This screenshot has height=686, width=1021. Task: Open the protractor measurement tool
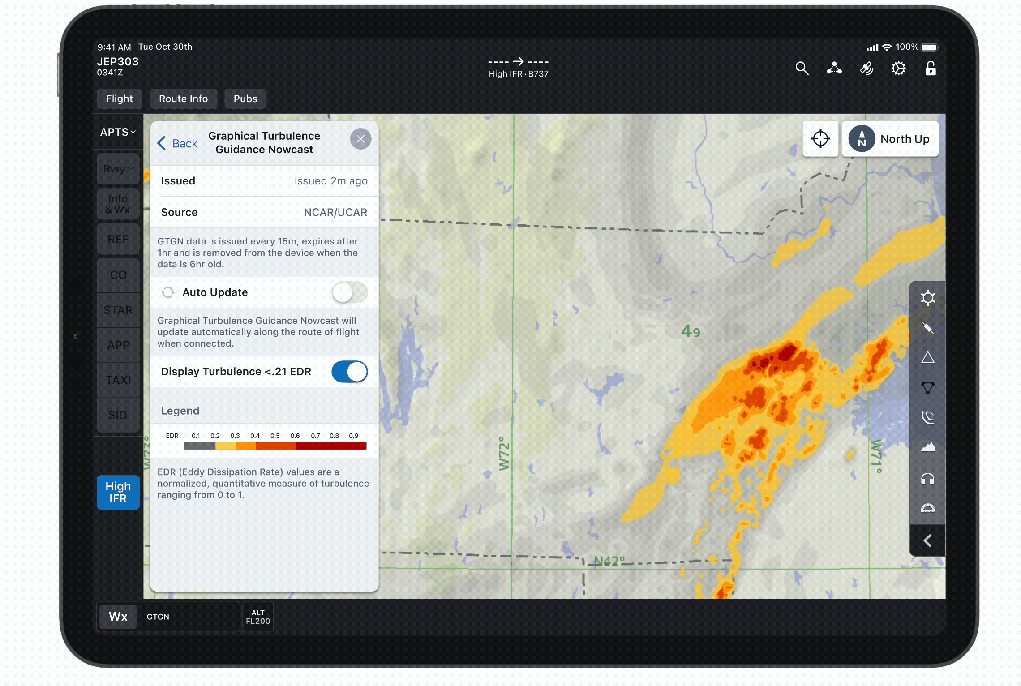coord(928,509)
